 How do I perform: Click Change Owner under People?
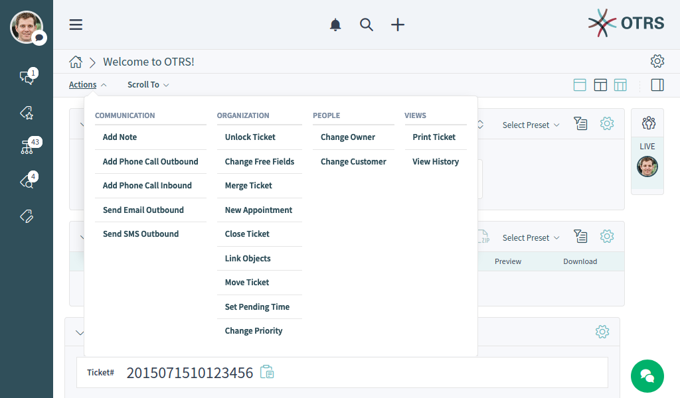(x=348, y=137)
